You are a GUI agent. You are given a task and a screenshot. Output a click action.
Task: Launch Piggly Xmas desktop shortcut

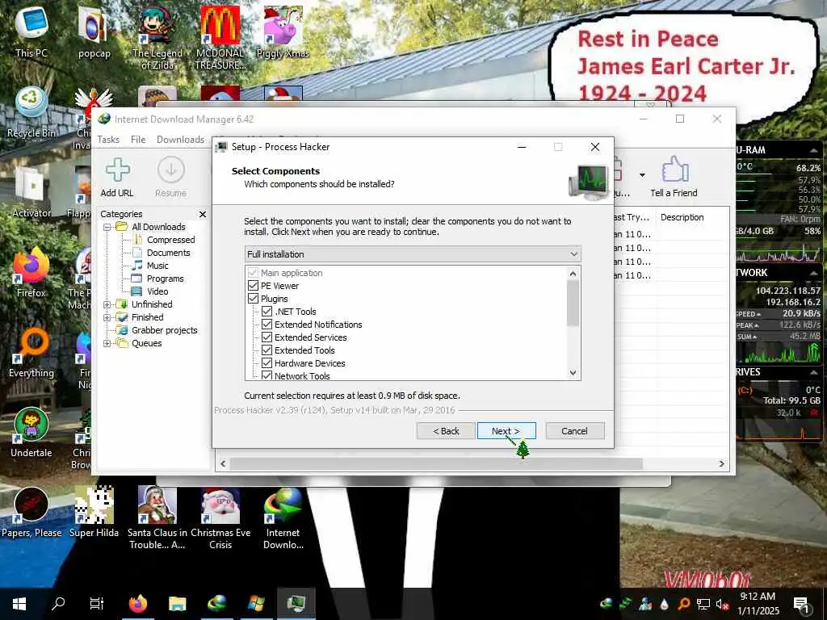[x=283, y=31]
